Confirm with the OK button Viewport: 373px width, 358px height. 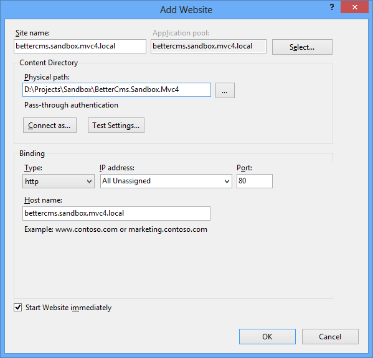(267, 336)
